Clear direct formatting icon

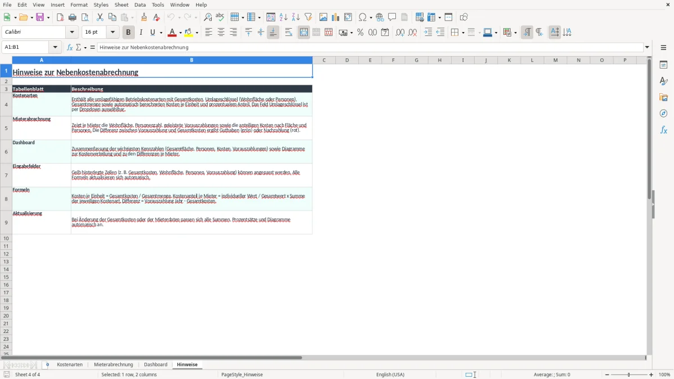click(x=156, y=17)
